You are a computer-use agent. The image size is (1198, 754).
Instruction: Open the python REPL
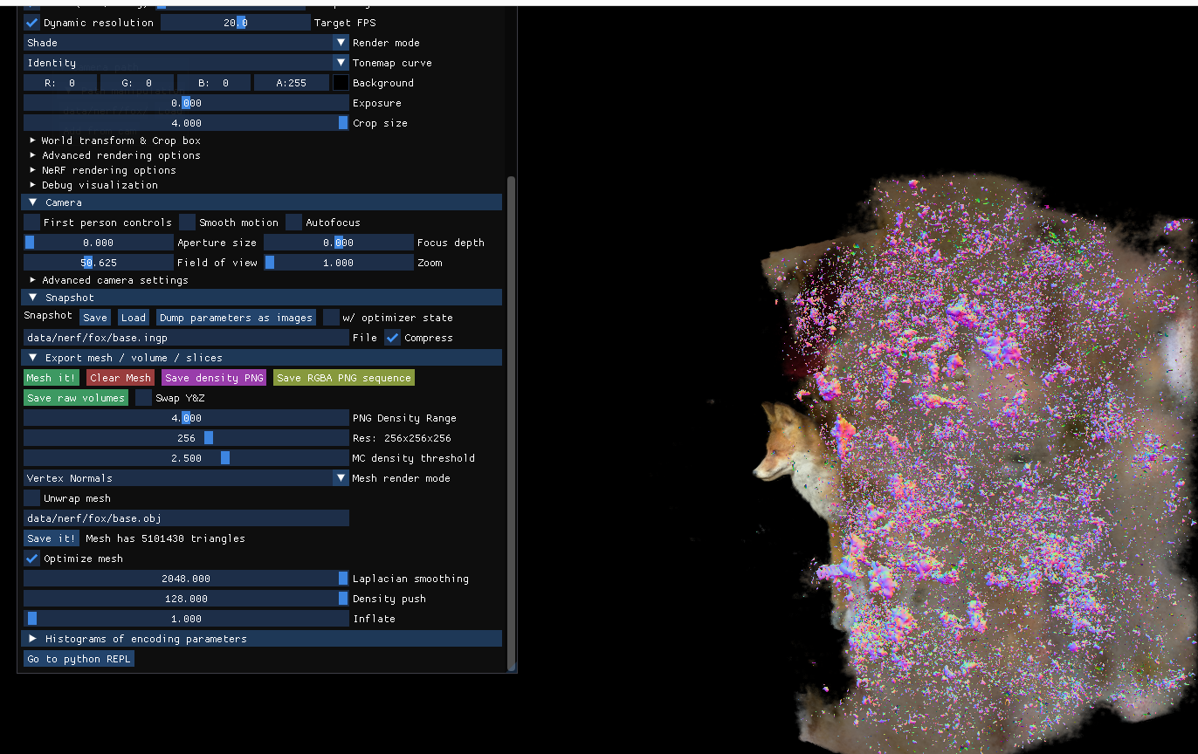[x=78, y=658]
